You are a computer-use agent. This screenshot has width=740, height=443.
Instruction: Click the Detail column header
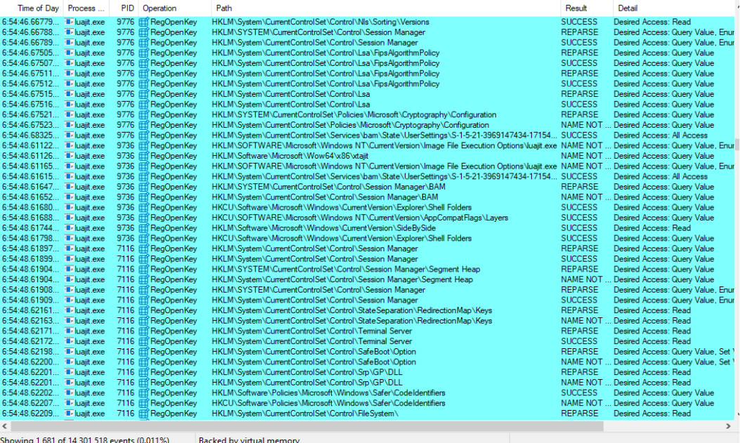[x=628, y=8]
